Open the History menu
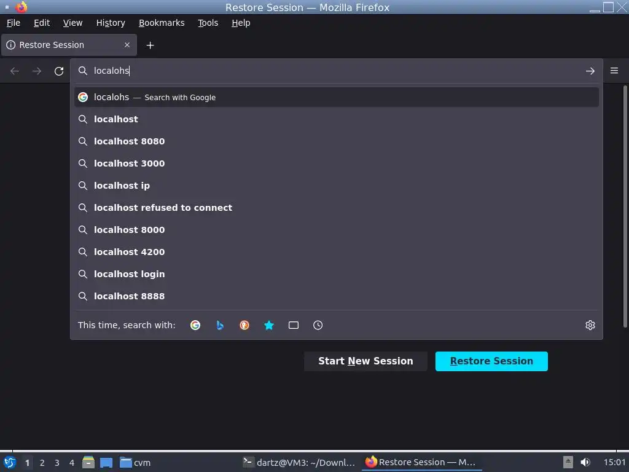 111,23
